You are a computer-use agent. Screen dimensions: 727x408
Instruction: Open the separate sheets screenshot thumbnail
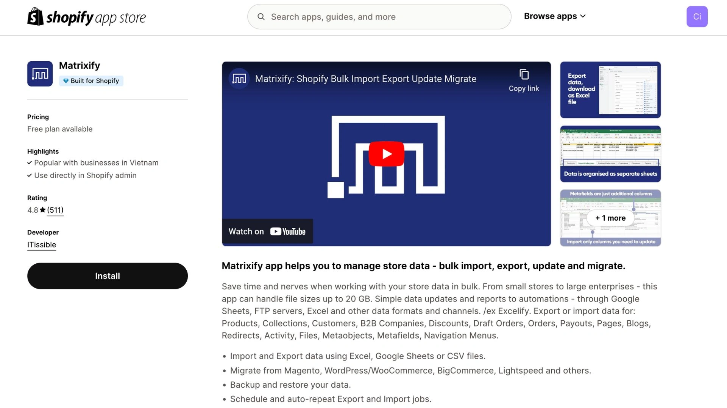pyautogui.click(x=610, y=154)
